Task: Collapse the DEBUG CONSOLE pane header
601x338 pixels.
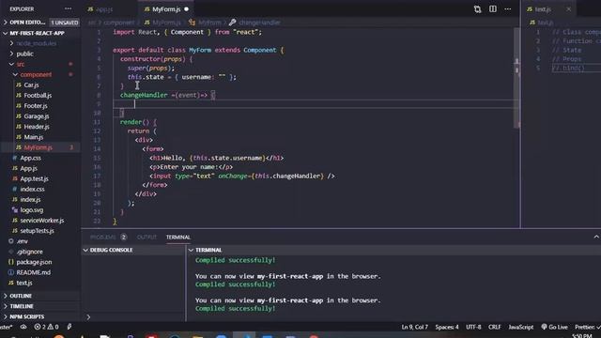Action: point(111,250)
